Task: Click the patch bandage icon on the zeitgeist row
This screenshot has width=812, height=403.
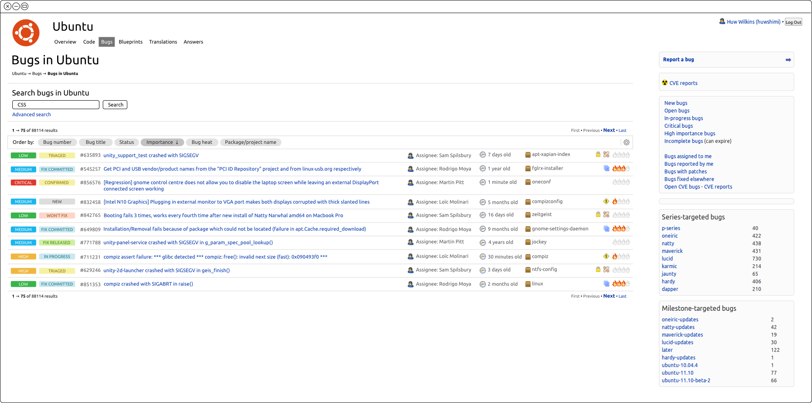Action: point(606,215)
